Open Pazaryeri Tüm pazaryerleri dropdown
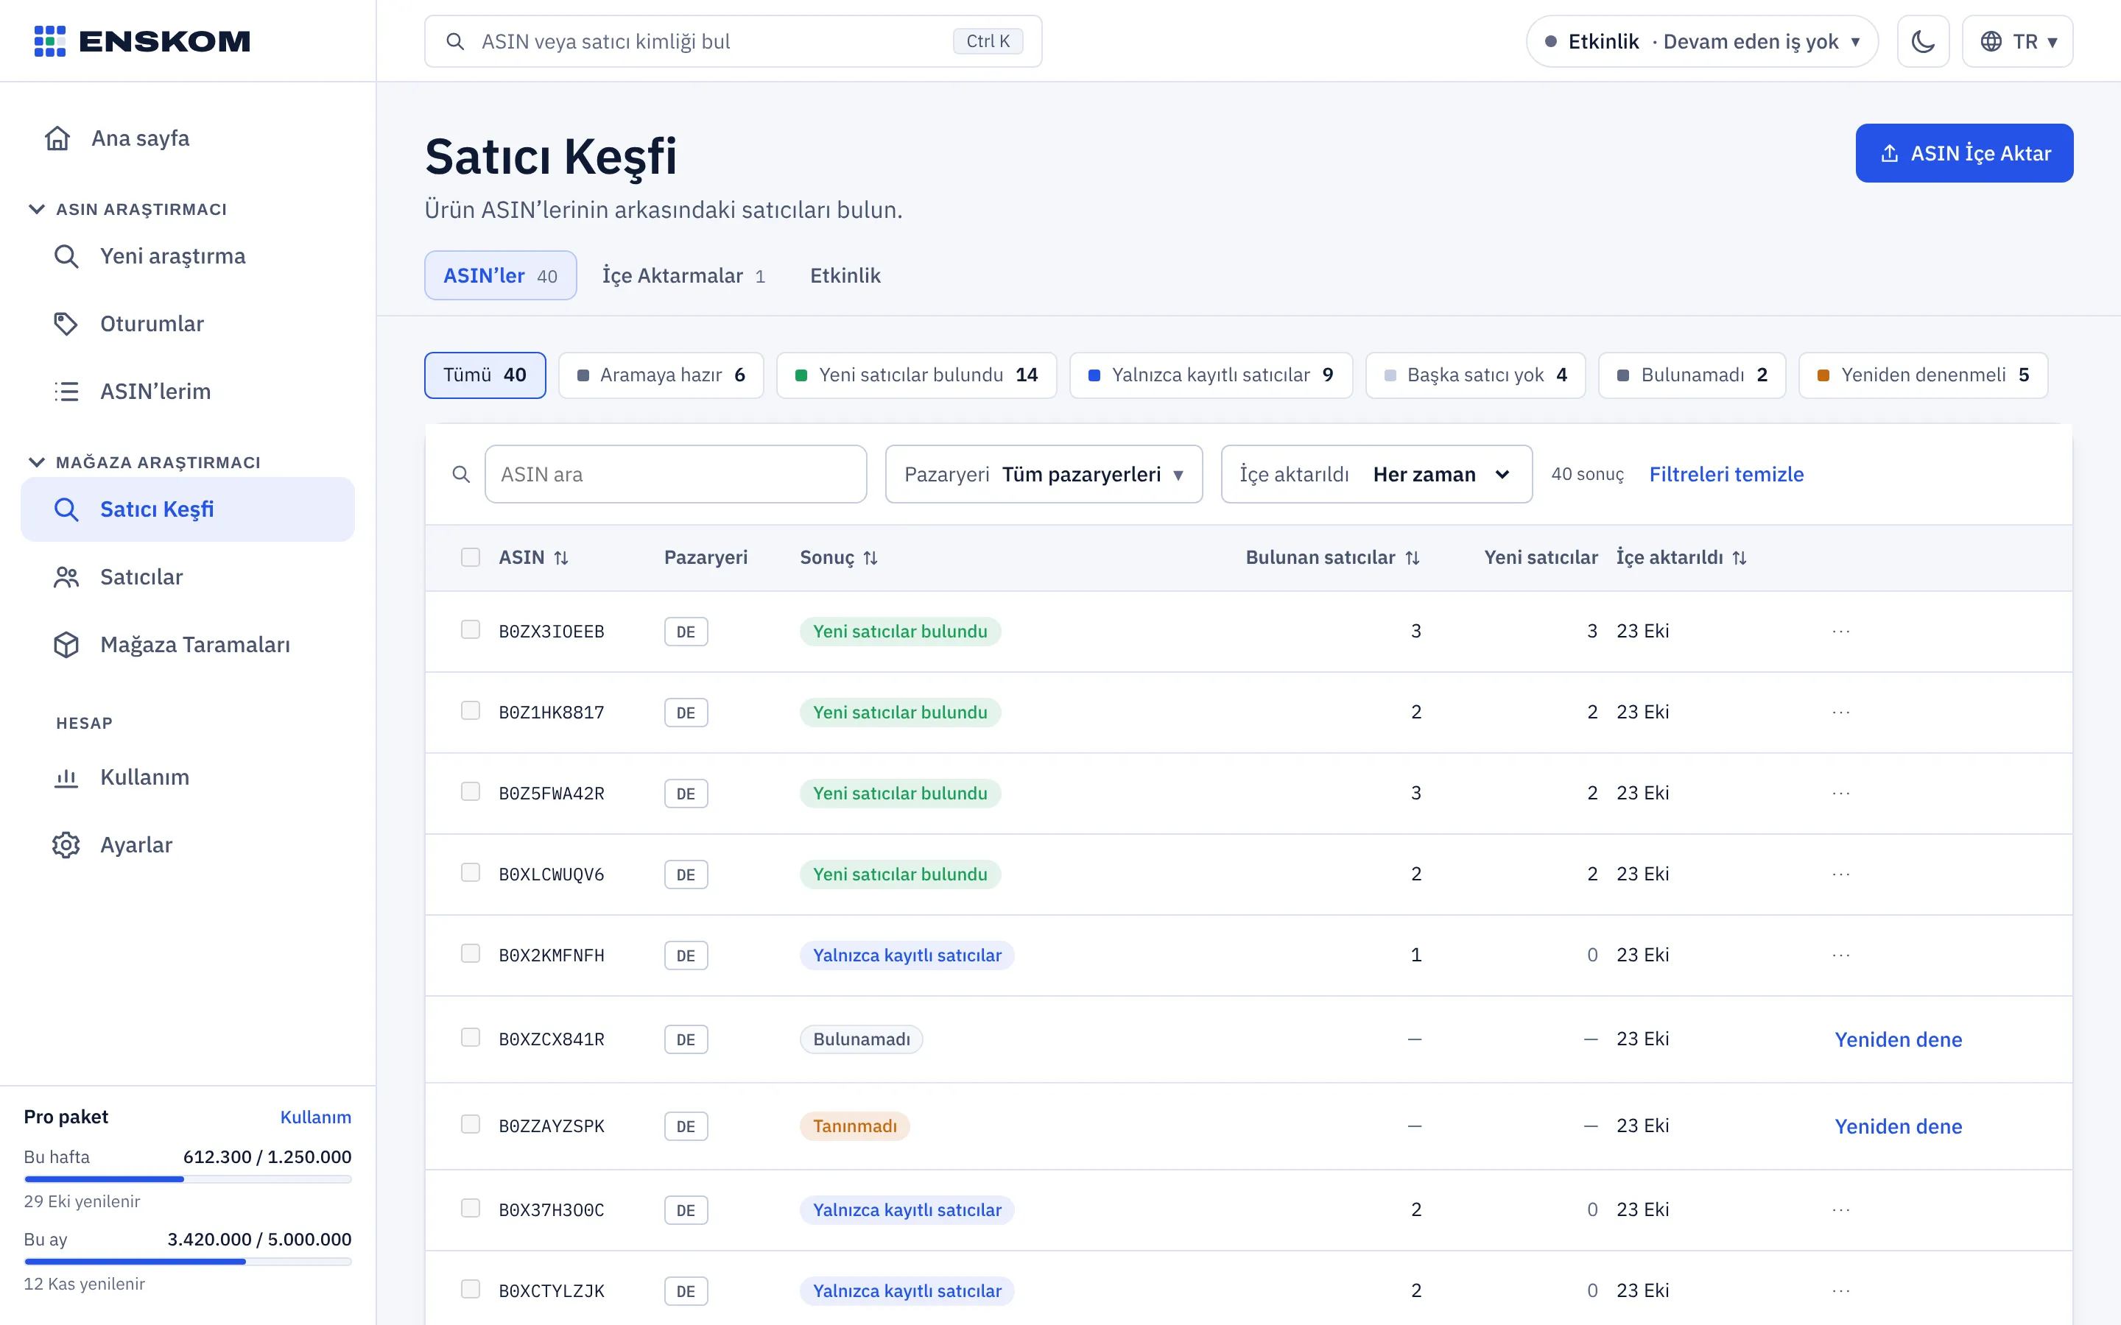The image size is (2121, 1325). point(1044,474)
